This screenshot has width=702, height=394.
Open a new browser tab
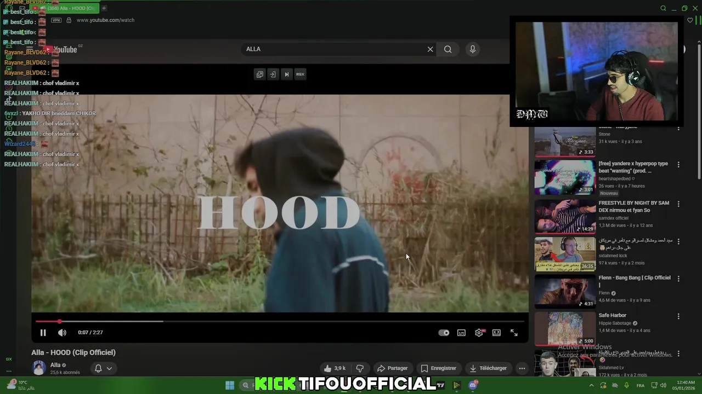tap(104, 8)
